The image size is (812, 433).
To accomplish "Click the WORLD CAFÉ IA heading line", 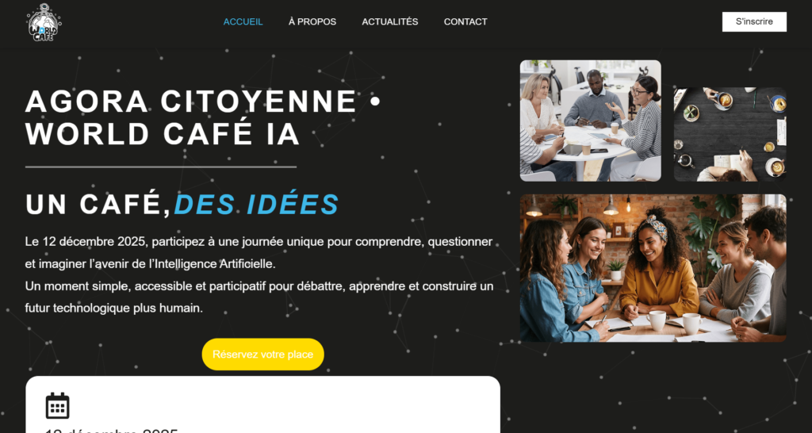I will (x=163, y=134).
